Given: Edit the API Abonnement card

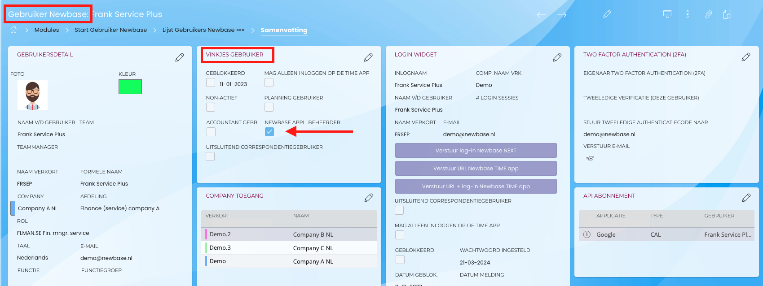Looking at the screenshot, I should pos(746,198).
